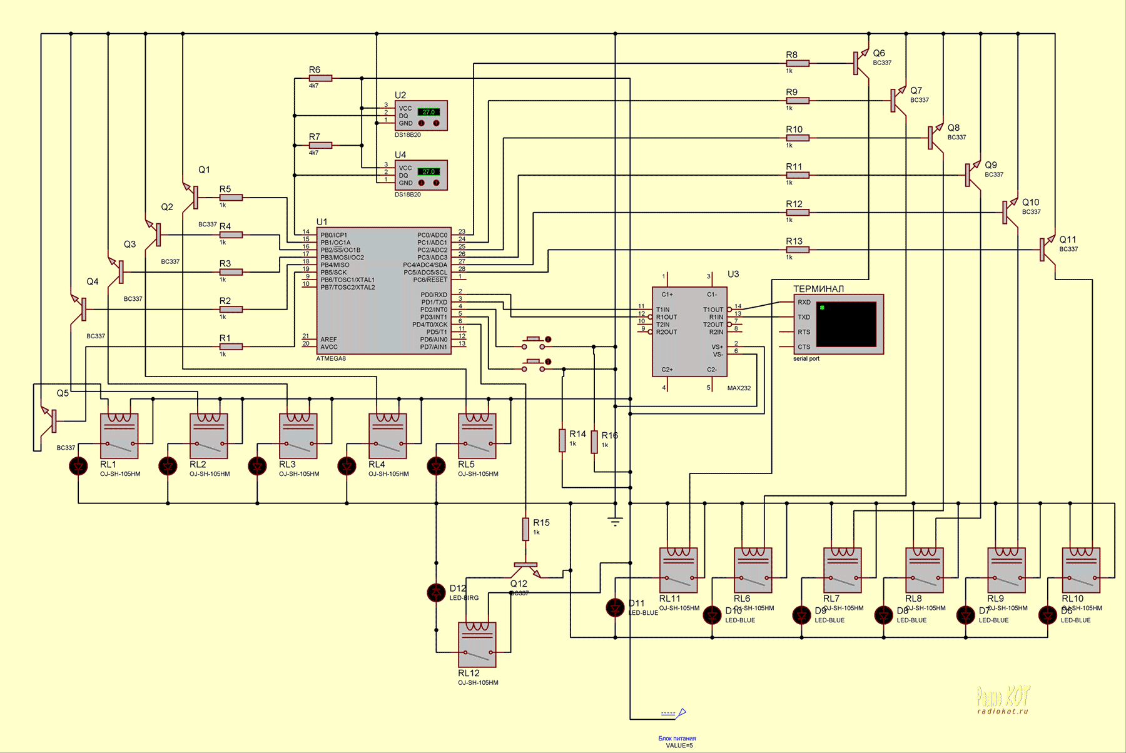Viewport: 1126px width, 753px height.
Task: Select relay RL1 symbol
Action: [119, 437]
